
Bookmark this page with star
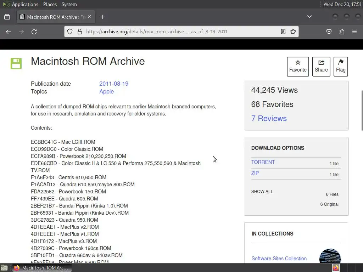pos(293,32)
